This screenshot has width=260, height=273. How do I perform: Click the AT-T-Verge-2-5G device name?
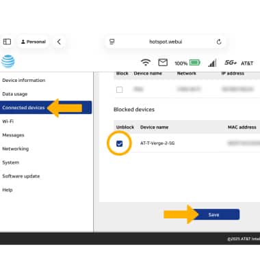(157, 143)
